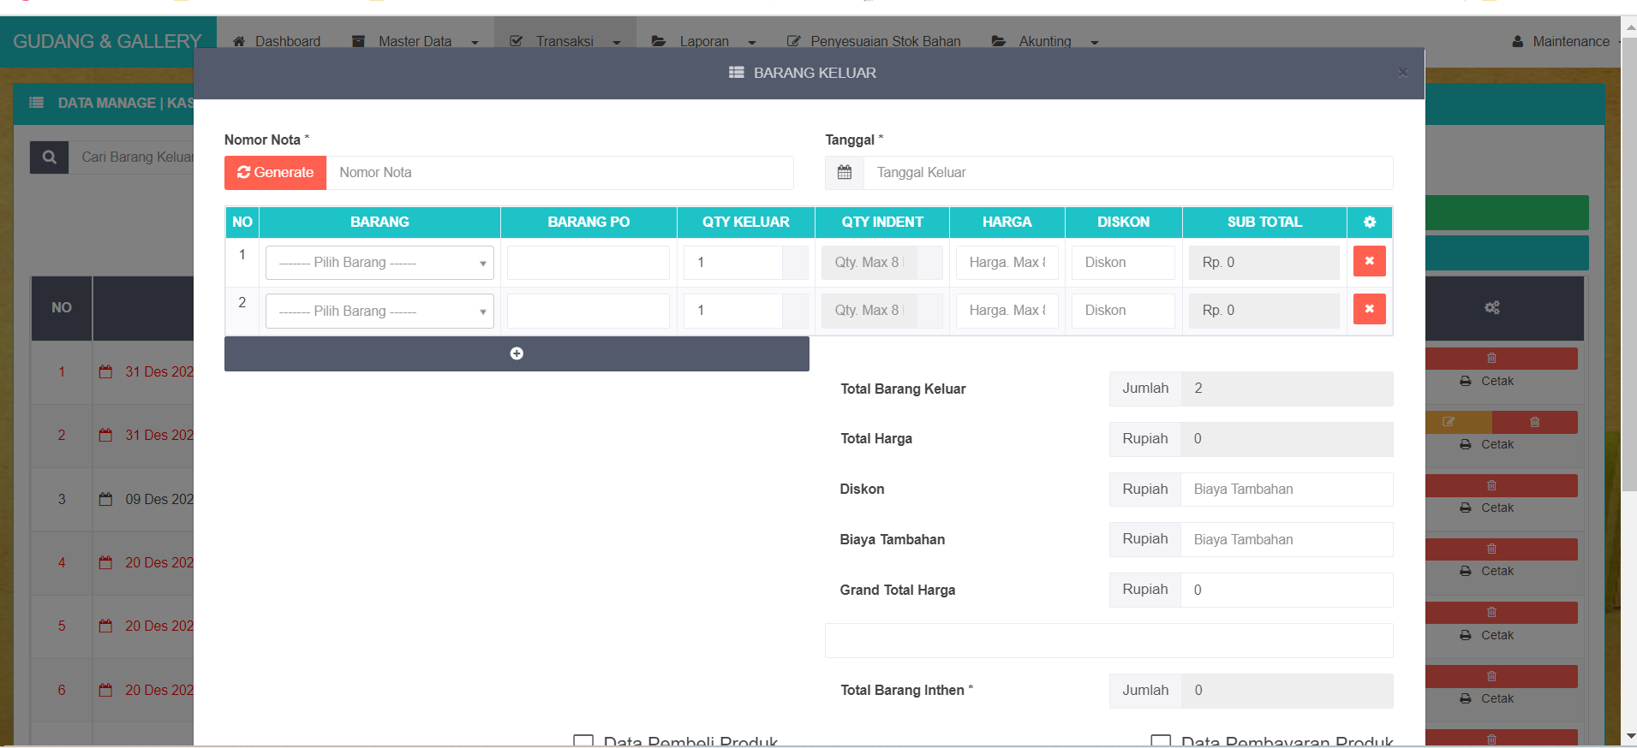Add a new row with plus icon
This screenshot has height=748, width=1637.
coord(517,353)
